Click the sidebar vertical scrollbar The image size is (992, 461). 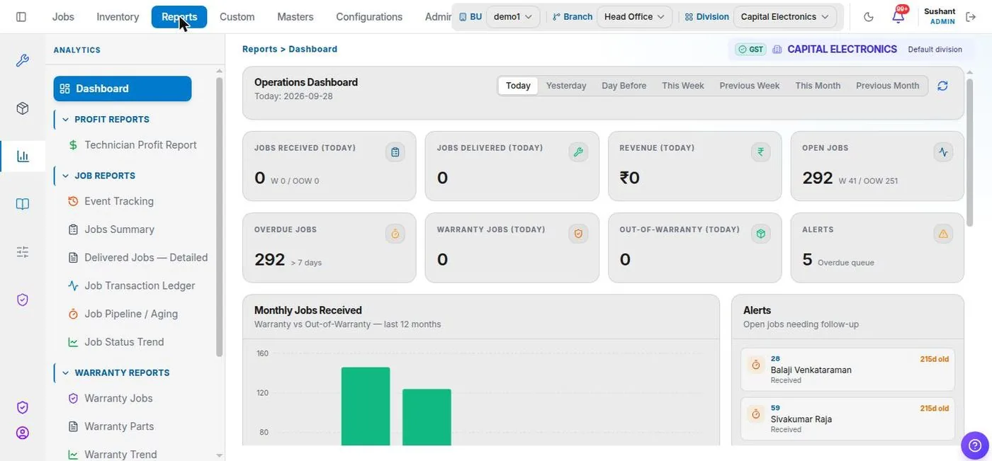[x=220, y=216]
